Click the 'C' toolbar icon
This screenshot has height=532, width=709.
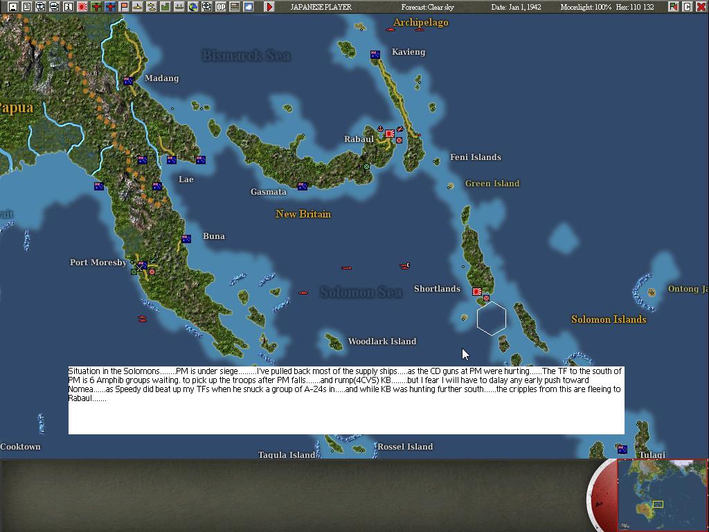tap(688, 7)
